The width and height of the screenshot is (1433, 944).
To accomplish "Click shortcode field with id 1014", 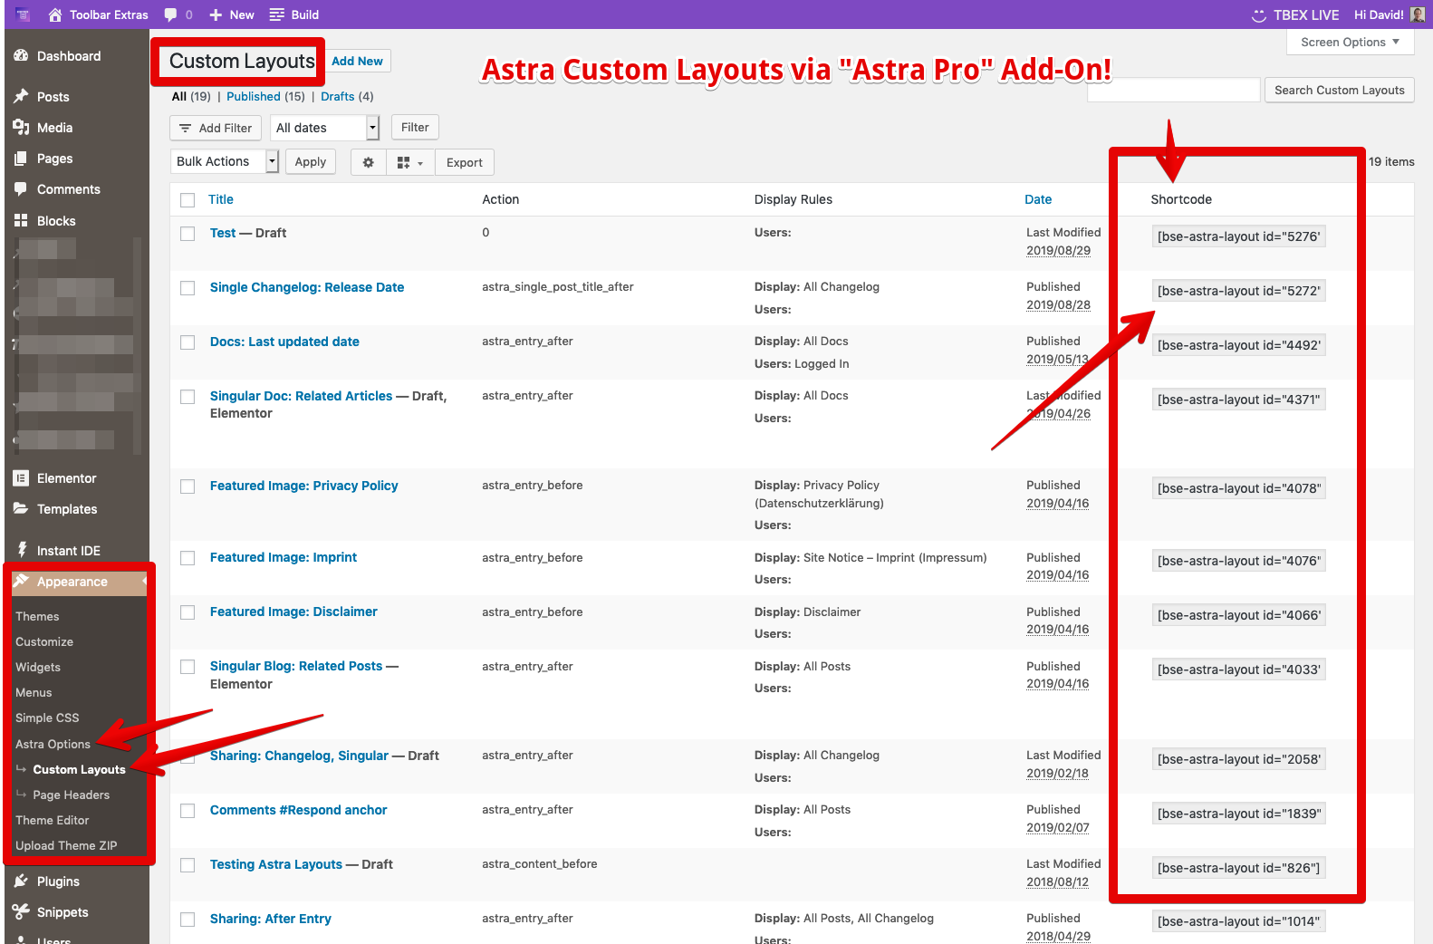I will [x=1238, y=921].
